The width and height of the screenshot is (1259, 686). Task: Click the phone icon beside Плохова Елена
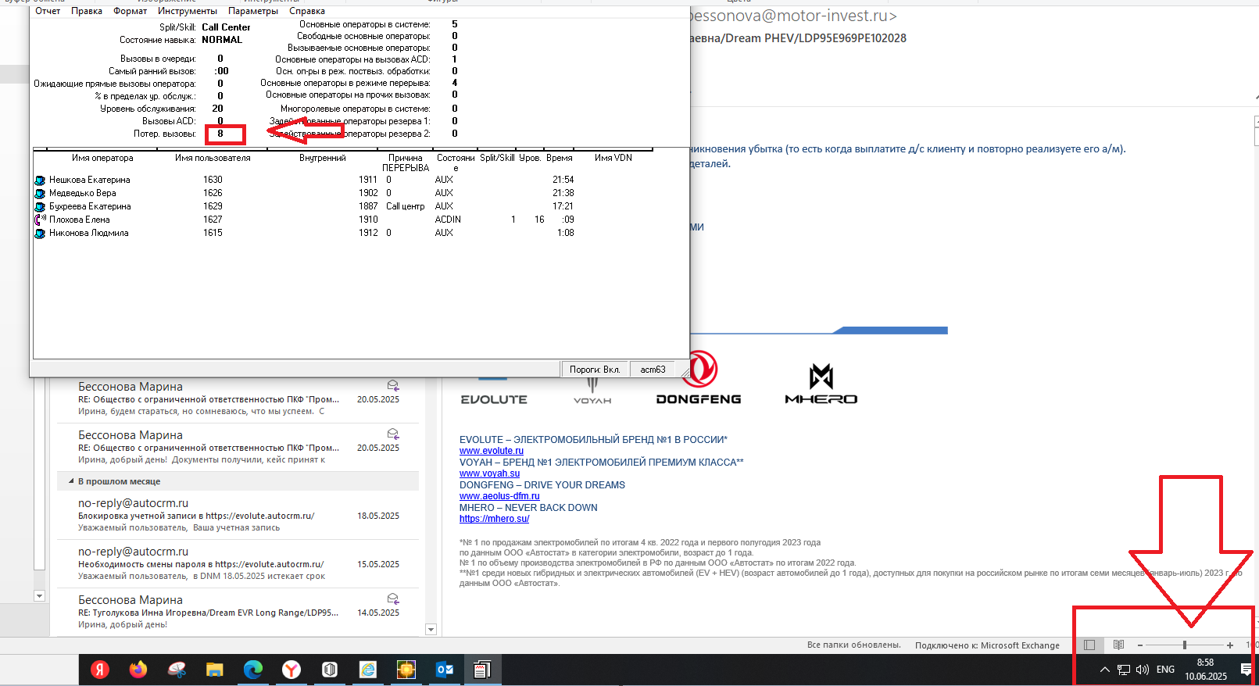[x=40, y=220]
